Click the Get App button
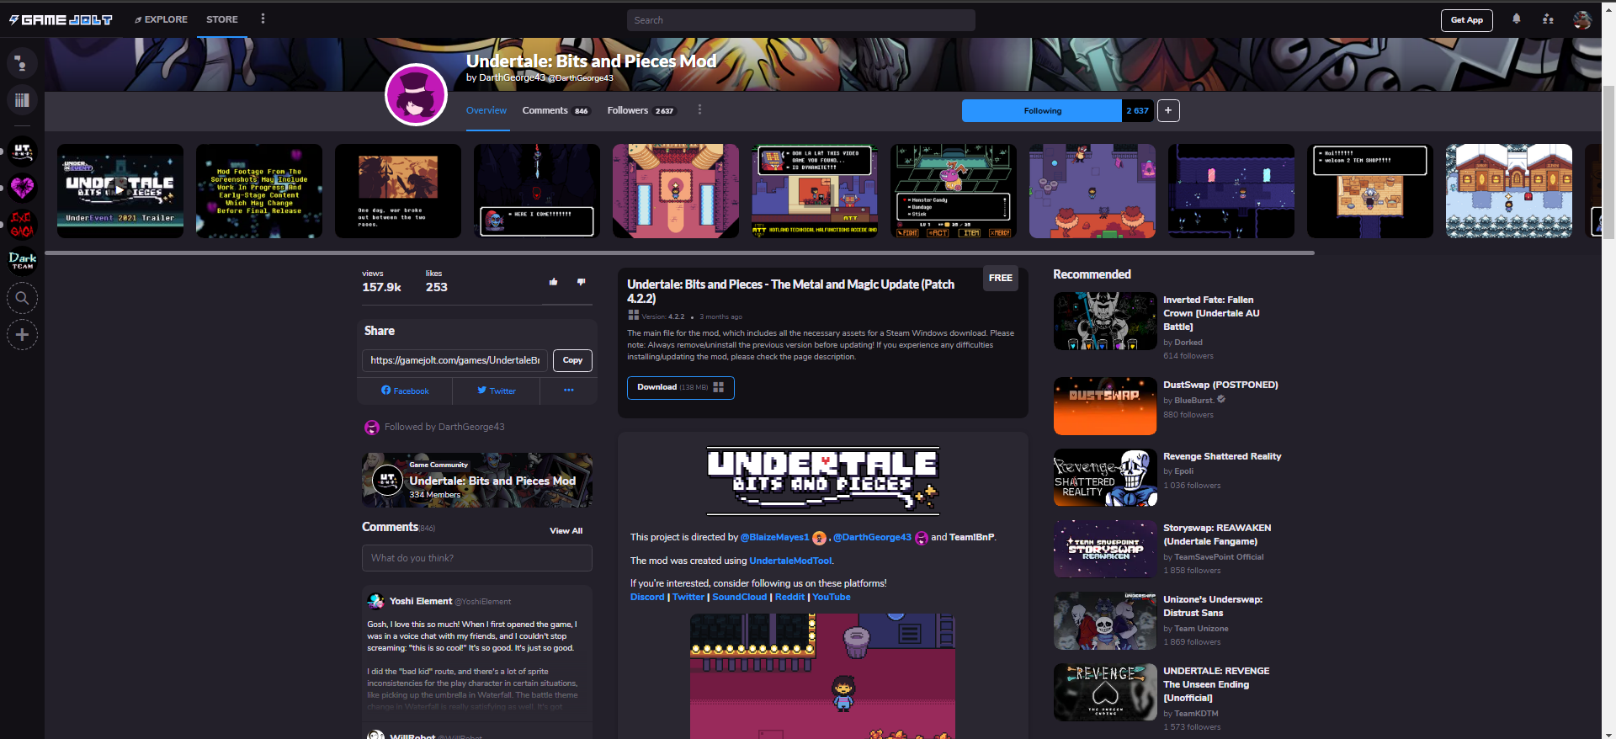 click(1467, 20)
